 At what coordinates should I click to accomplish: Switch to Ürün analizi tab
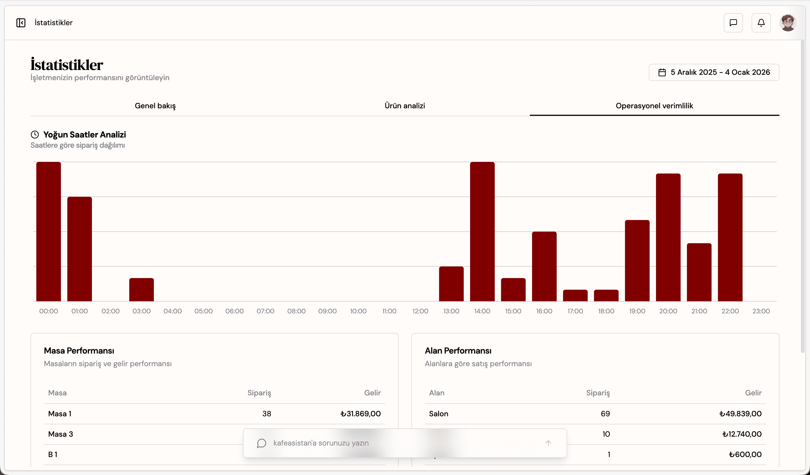[x=405, y=106]
